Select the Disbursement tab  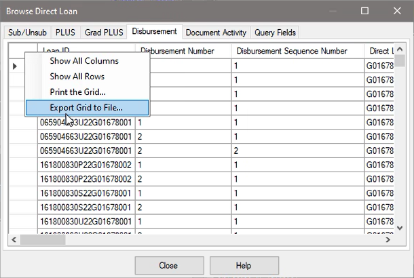[155, 31]
